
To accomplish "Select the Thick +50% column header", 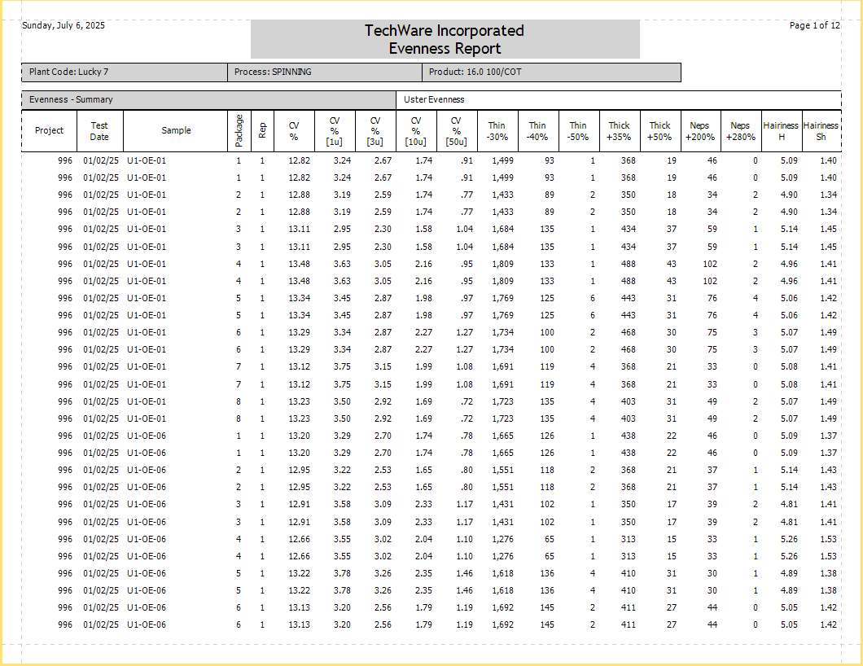I will [x=659, y=131].
